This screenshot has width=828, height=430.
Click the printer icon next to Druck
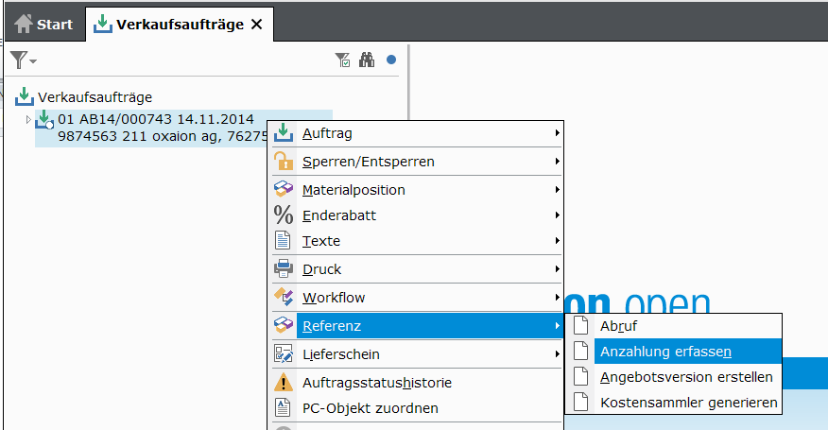coord(284,269)
